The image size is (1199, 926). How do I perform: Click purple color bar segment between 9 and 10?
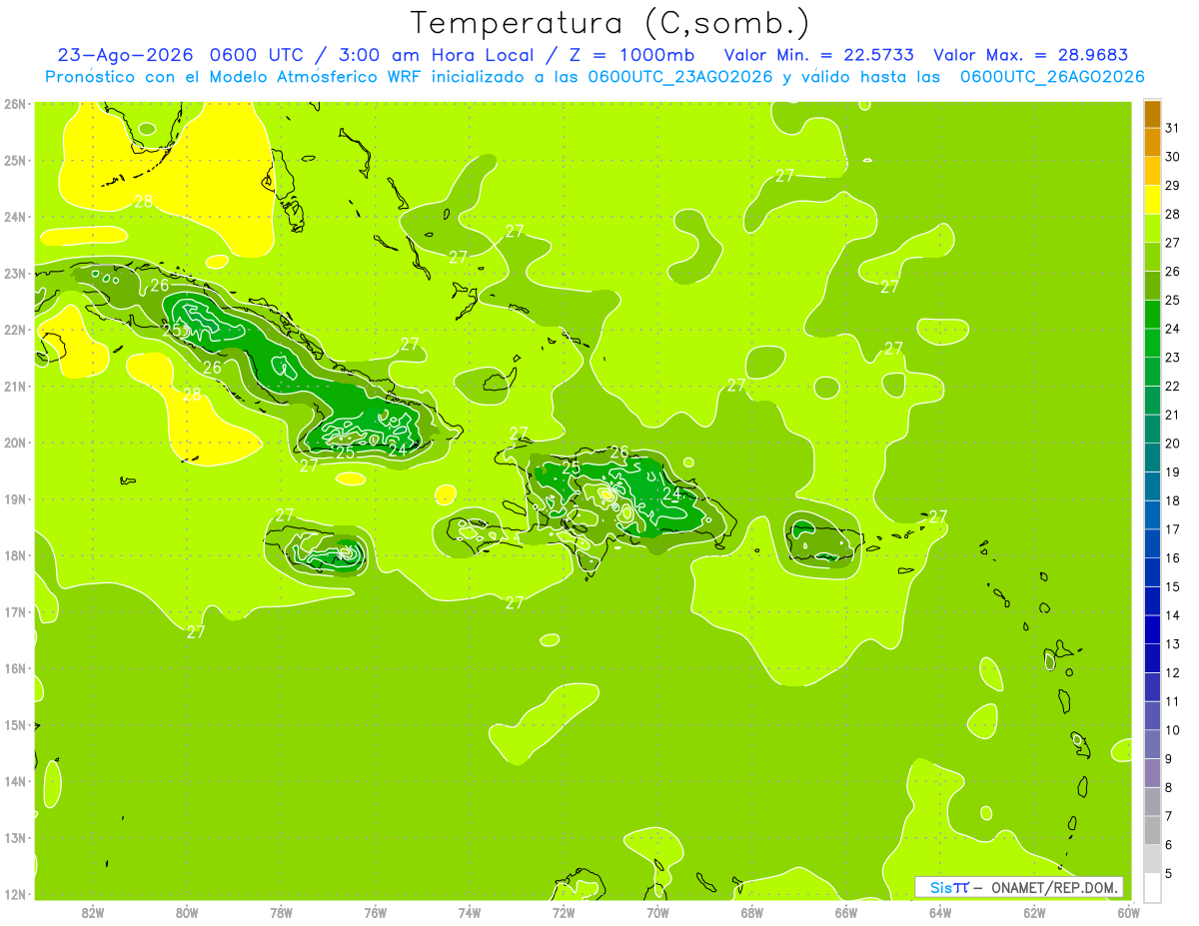(1152, 744)
